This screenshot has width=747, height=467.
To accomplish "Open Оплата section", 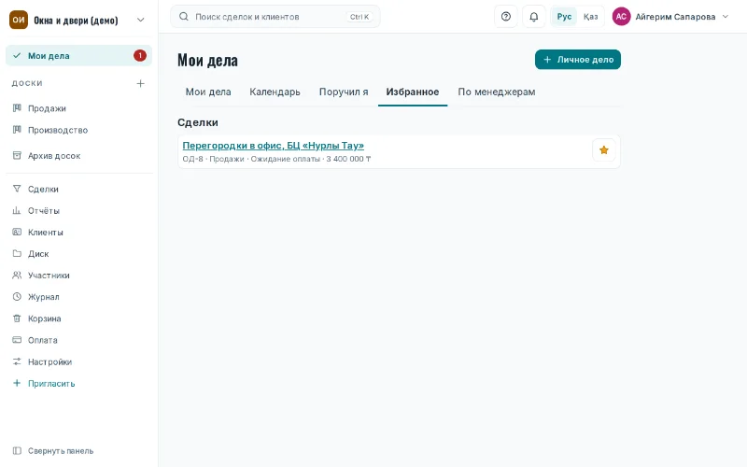I will pos(78,340).
